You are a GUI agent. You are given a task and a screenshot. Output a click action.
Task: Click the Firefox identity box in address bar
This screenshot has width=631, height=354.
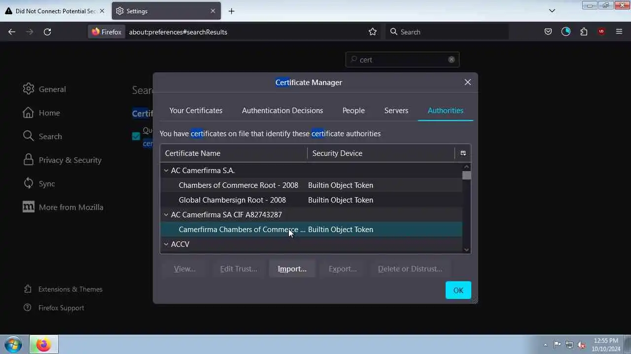(x=106, y=32)
